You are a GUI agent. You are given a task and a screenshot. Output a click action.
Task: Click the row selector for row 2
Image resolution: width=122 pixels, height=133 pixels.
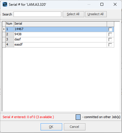4,34
